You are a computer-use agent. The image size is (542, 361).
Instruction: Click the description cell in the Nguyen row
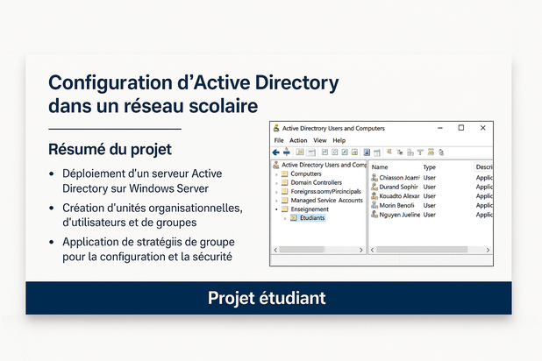484,215
